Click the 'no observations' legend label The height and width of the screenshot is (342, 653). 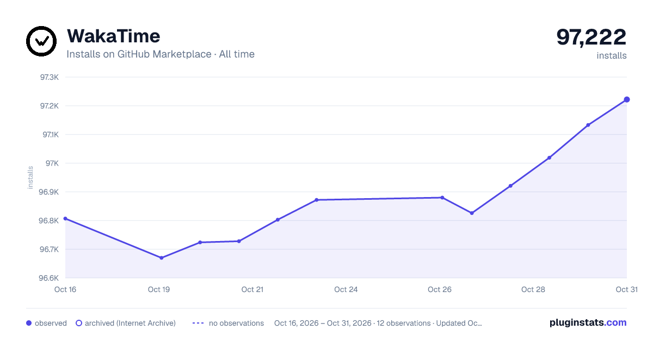(236, 323)
